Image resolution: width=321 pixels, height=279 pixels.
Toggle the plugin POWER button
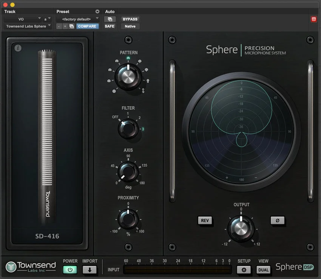point(70,270)
